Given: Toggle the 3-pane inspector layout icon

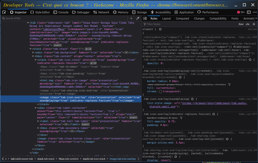Looking at the screenshot, I should [x=145, y=19].
